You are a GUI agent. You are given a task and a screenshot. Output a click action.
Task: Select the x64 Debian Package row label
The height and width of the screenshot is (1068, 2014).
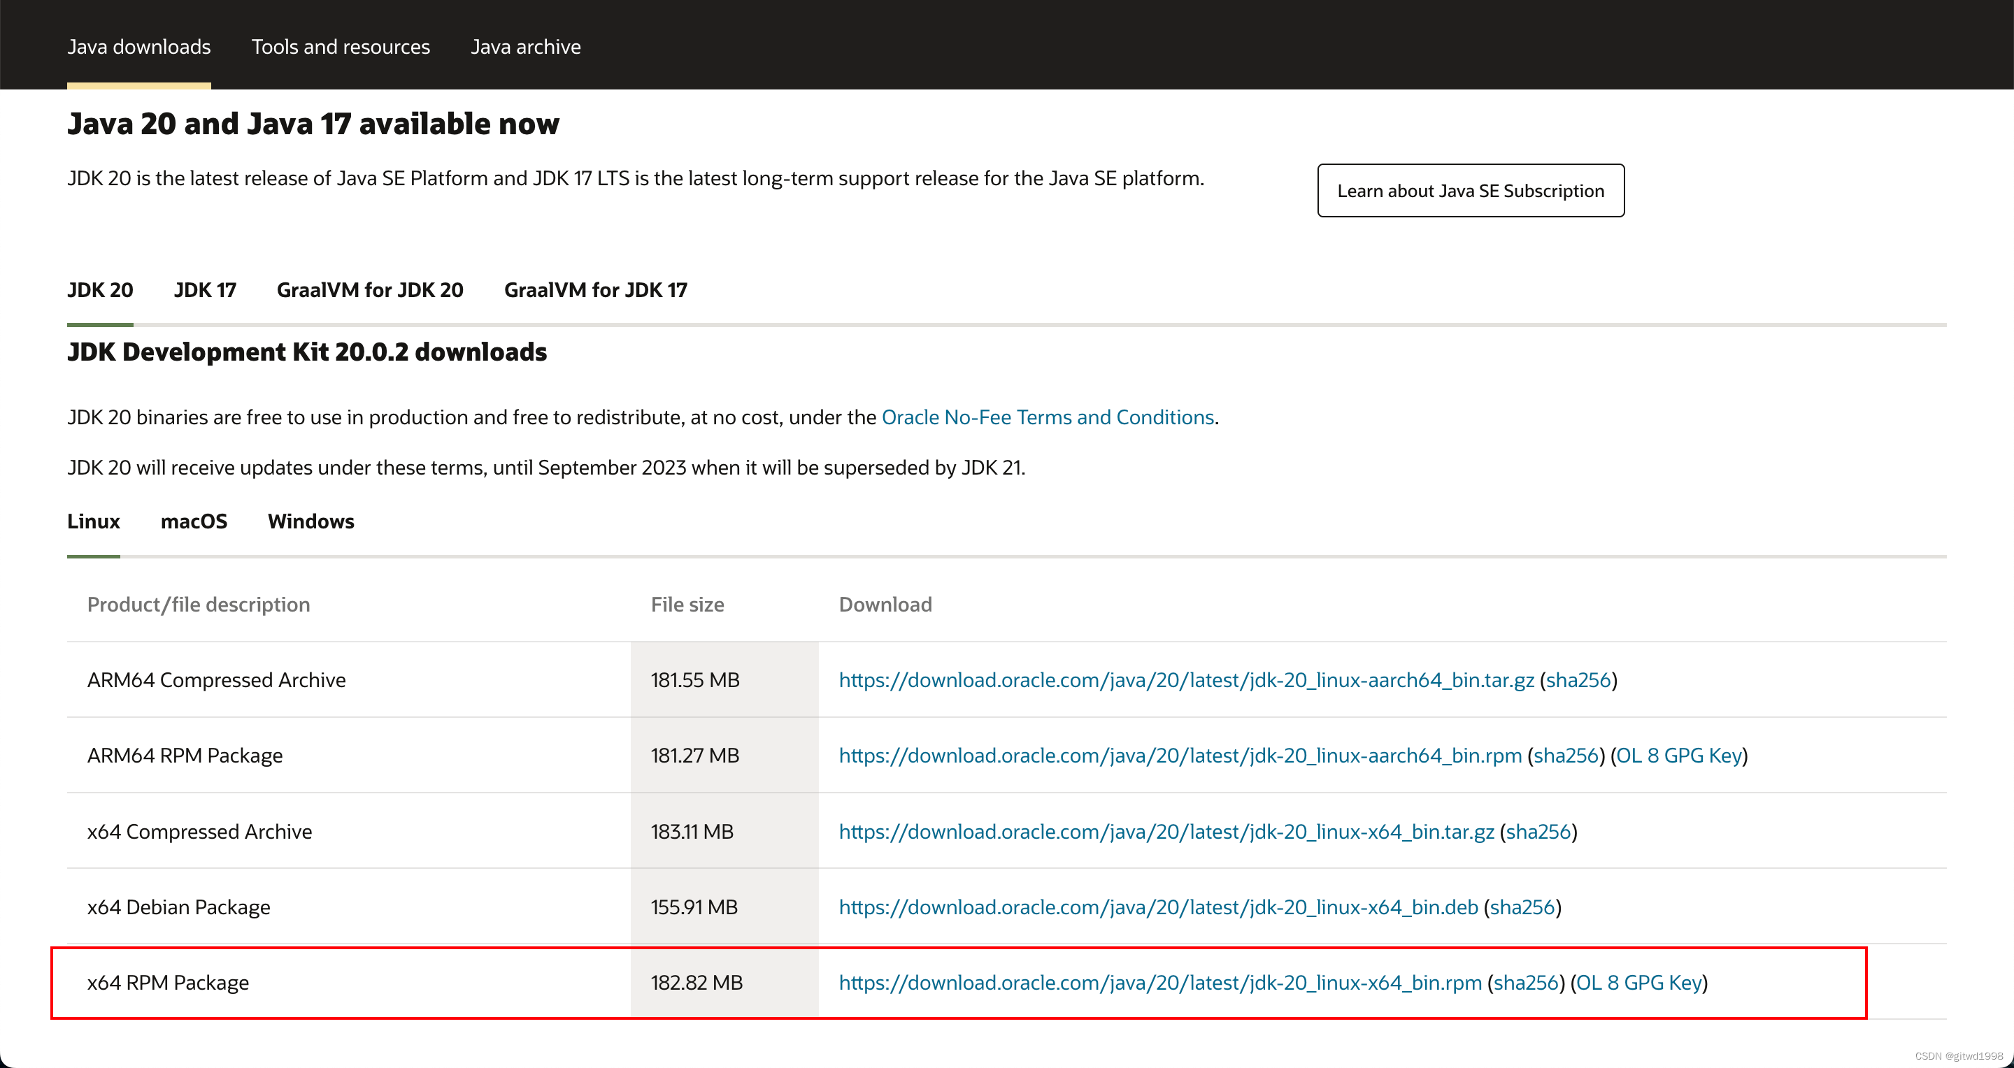coord(179,907)
